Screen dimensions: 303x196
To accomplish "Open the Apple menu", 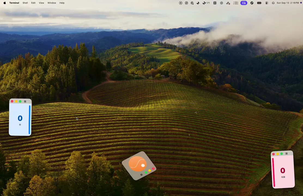I will [x=5, y=3].
